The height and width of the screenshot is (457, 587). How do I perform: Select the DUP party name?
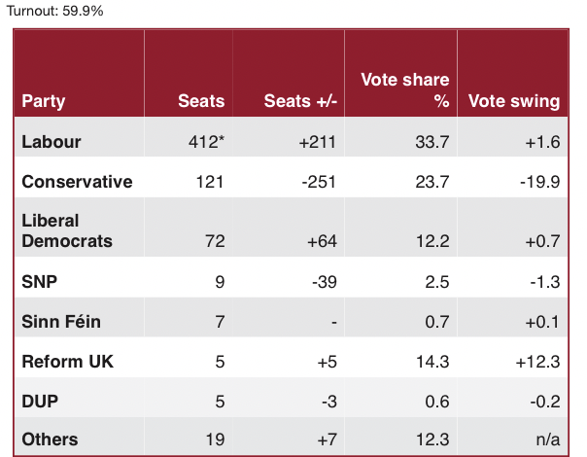coord(40,402)
